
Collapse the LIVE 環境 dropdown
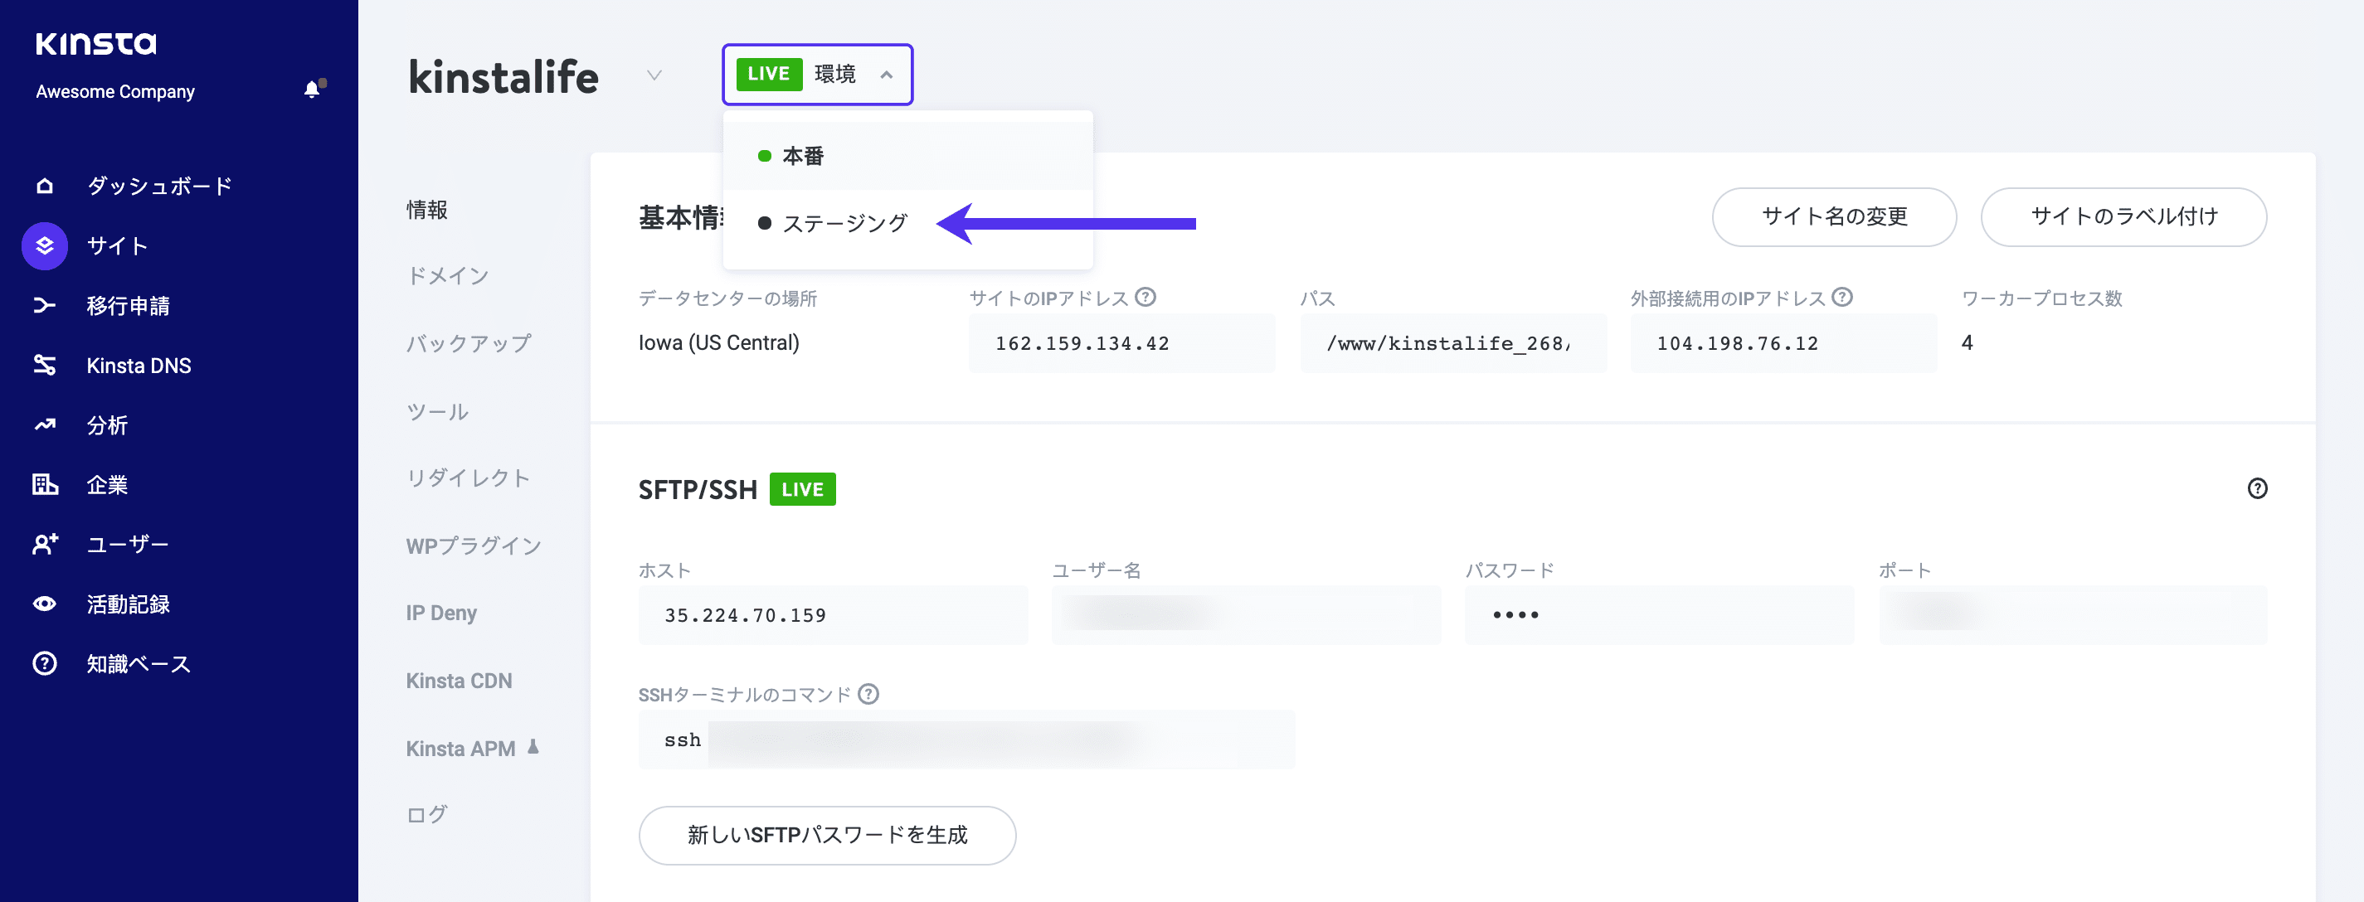pyautogui.click(x=817, y=75)
